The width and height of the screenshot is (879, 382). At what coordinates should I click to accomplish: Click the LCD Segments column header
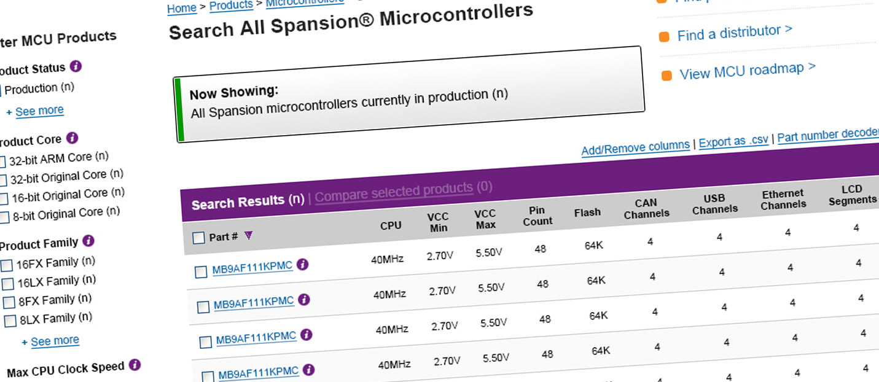point(853,195)
